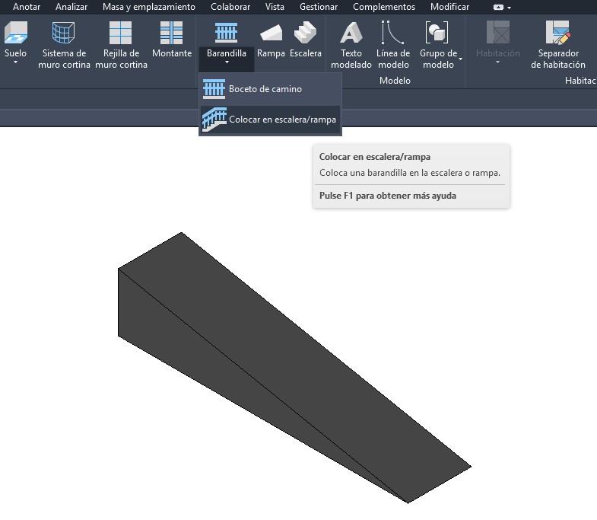The height and width of the screenshot is (520, 597).
Task: Open the Masa y emplazamiento tab
Action: click(148, 7)
